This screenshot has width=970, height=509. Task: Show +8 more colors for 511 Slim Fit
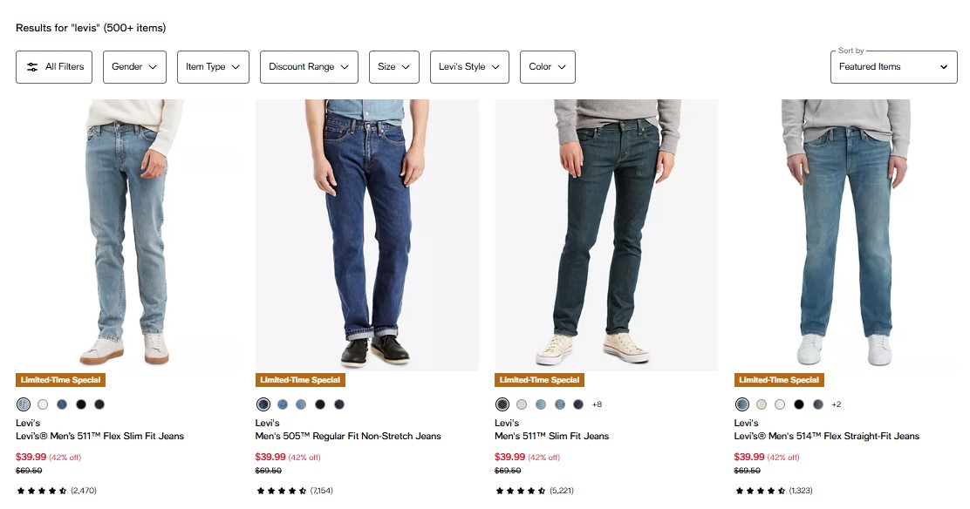tap(597, 404)
